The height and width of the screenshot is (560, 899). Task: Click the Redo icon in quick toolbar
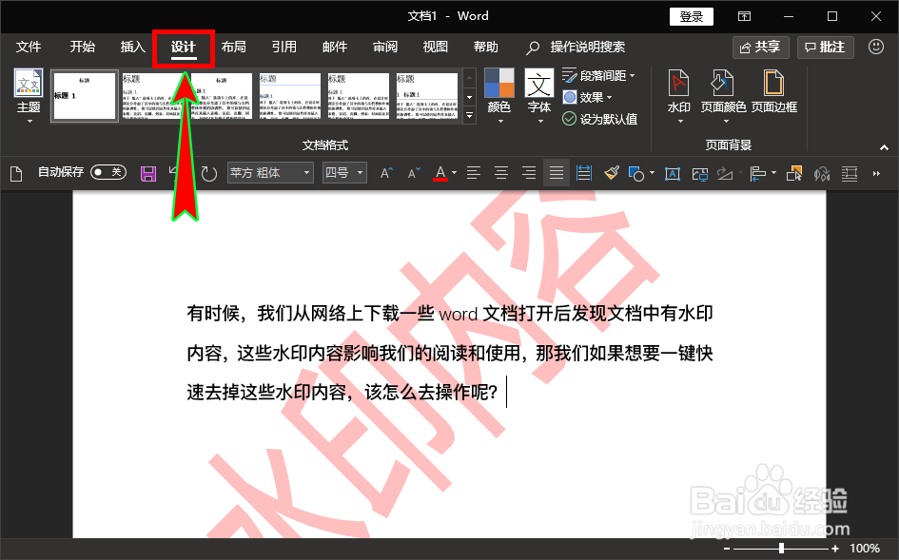point(208,173)
